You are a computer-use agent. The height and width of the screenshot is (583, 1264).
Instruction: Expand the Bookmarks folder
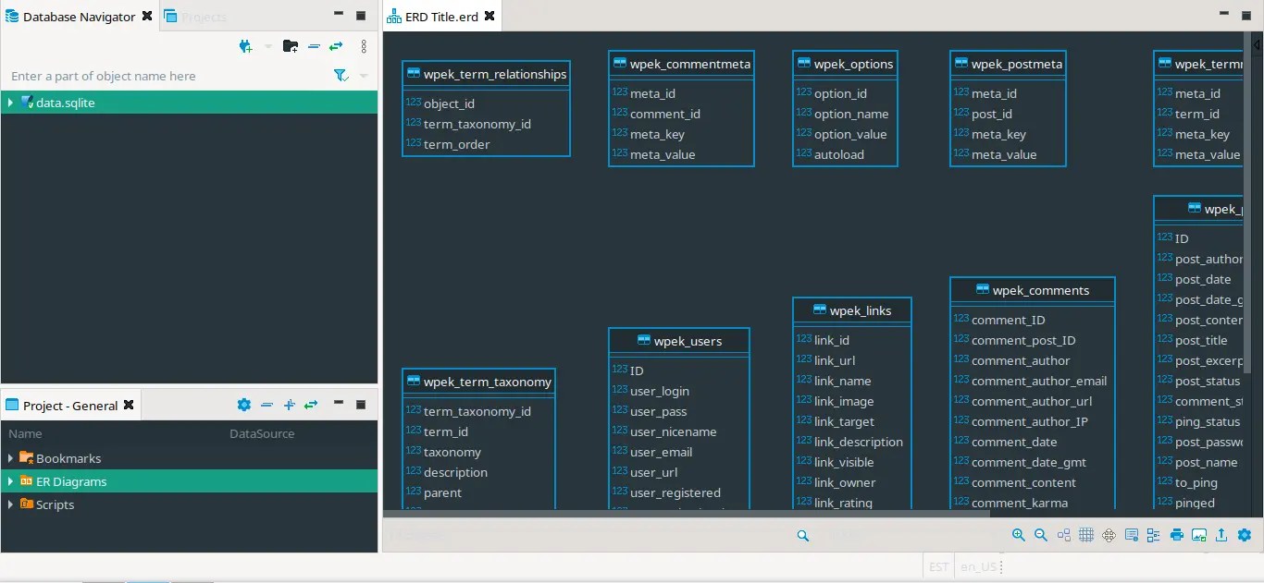[x=10, y=457]
